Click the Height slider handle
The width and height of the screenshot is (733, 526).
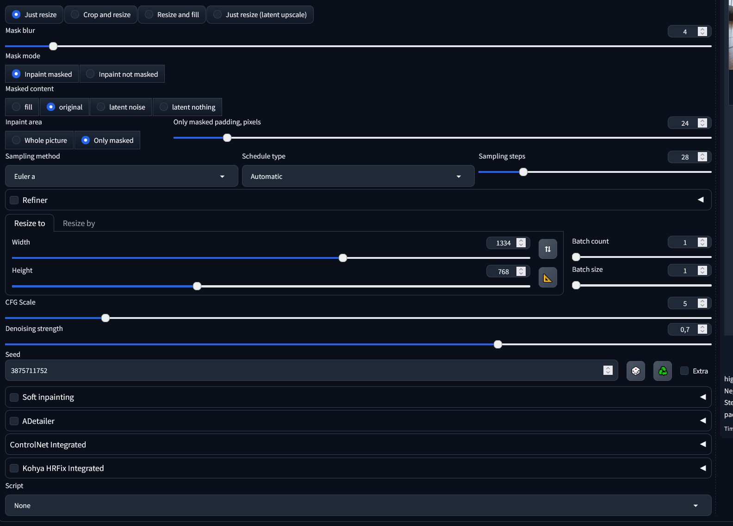[197, 286]
